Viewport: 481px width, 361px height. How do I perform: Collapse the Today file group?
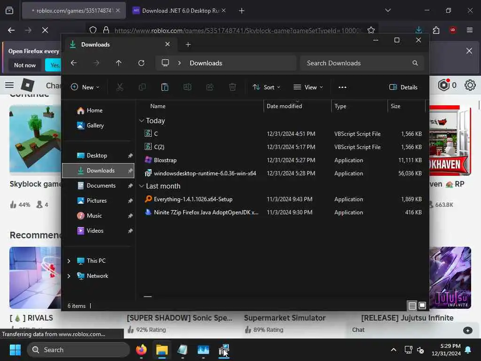click(x=141, y=121)
